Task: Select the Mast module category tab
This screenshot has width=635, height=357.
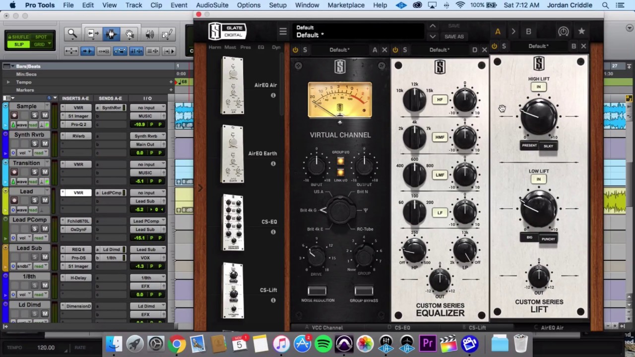Action: tap(230, 48)
